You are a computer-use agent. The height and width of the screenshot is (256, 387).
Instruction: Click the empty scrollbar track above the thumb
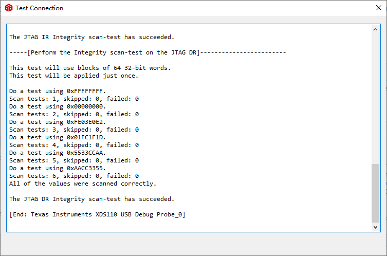point(375,98)
